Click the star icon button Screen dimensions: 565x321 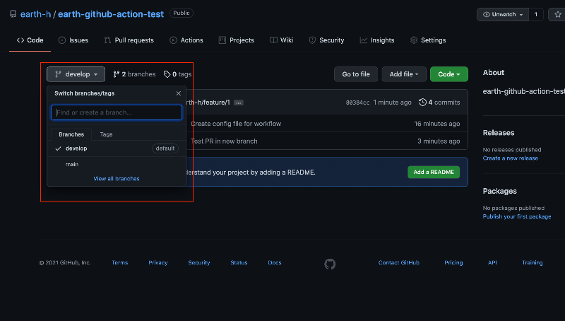click(557, 14)
